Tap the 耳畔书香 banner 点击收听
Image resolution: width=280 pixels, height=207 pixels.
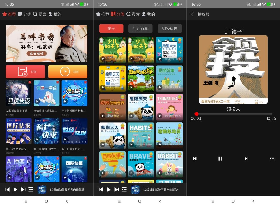pyautogui.click(x=37, y=53)
